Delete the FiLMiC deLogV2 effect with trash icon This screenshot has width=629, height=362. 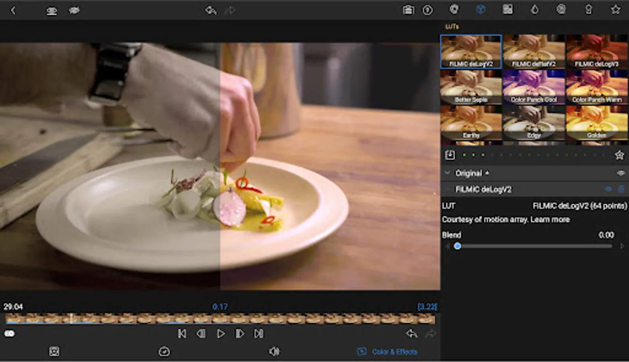tap(621, 189)
